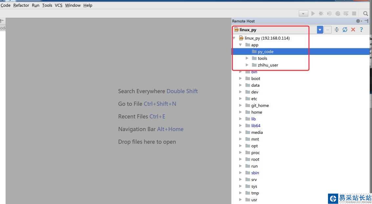This screenshot has height=204, width=372.
Task: Expand the zhihu_user folder arrow
Action: point(247,65)
